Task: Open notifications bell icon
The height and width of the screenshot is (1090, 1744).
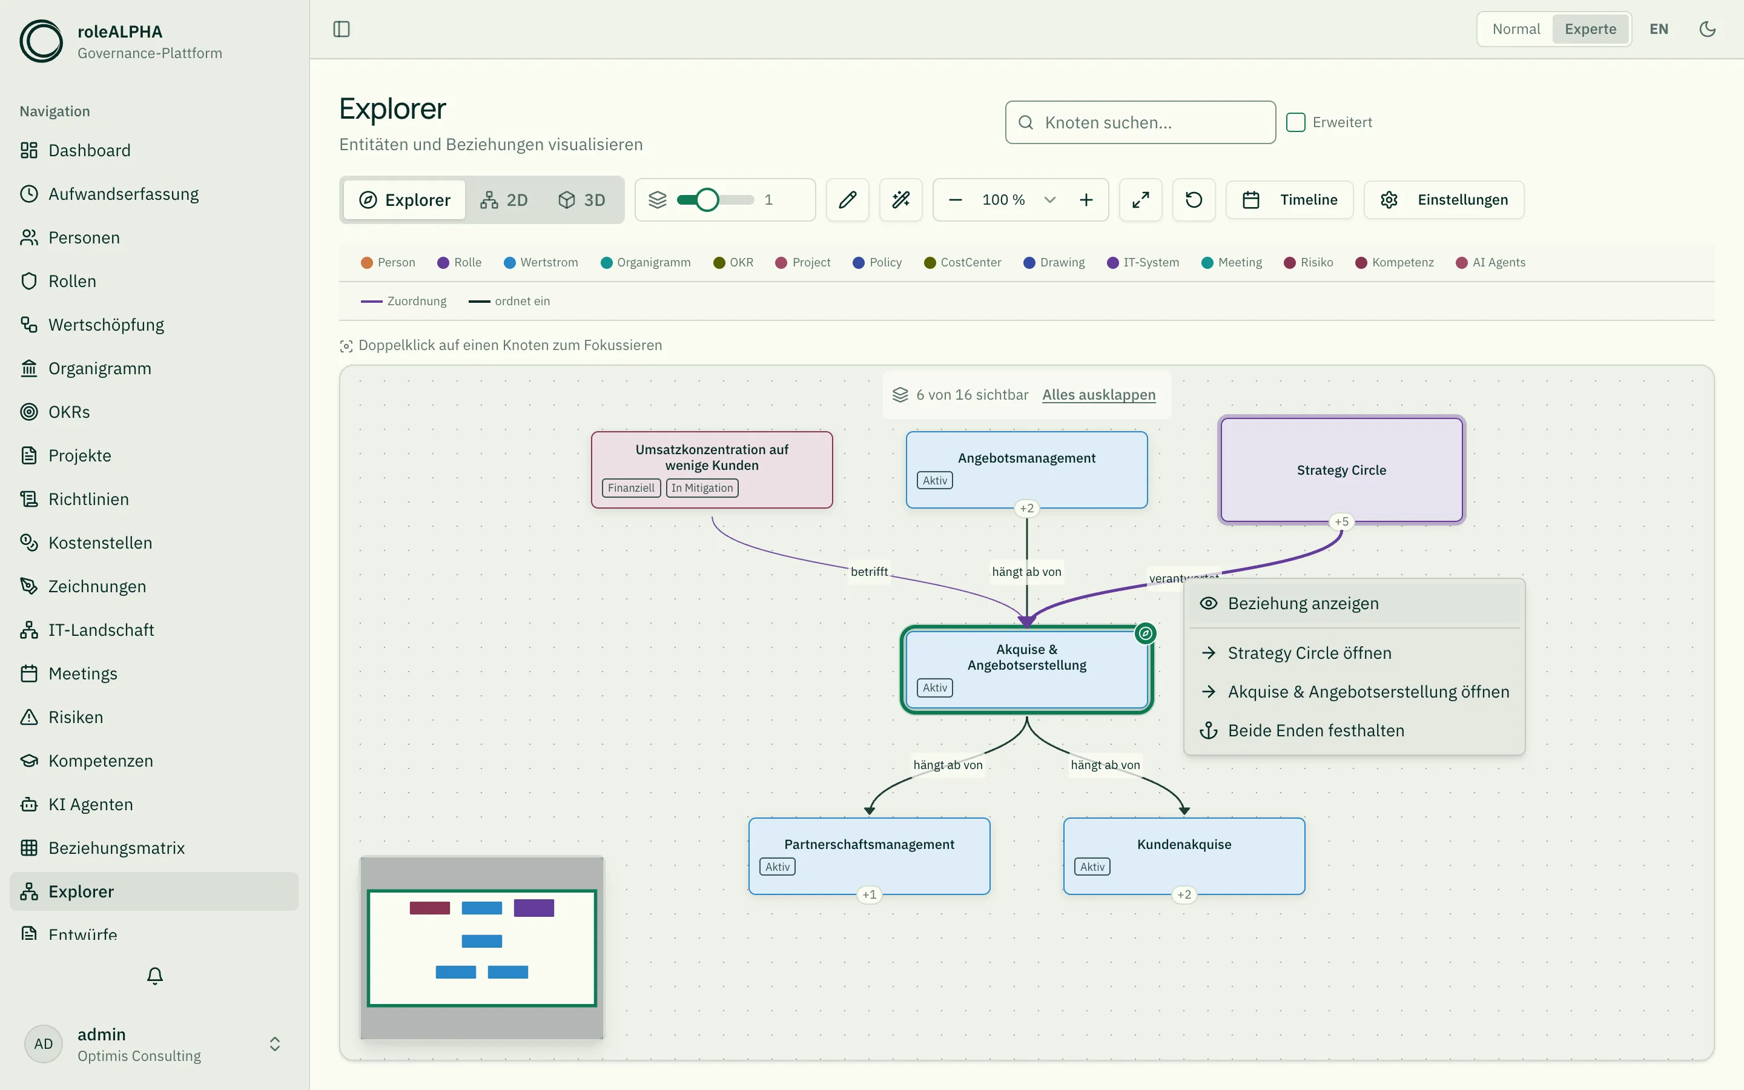Action: 155,976
